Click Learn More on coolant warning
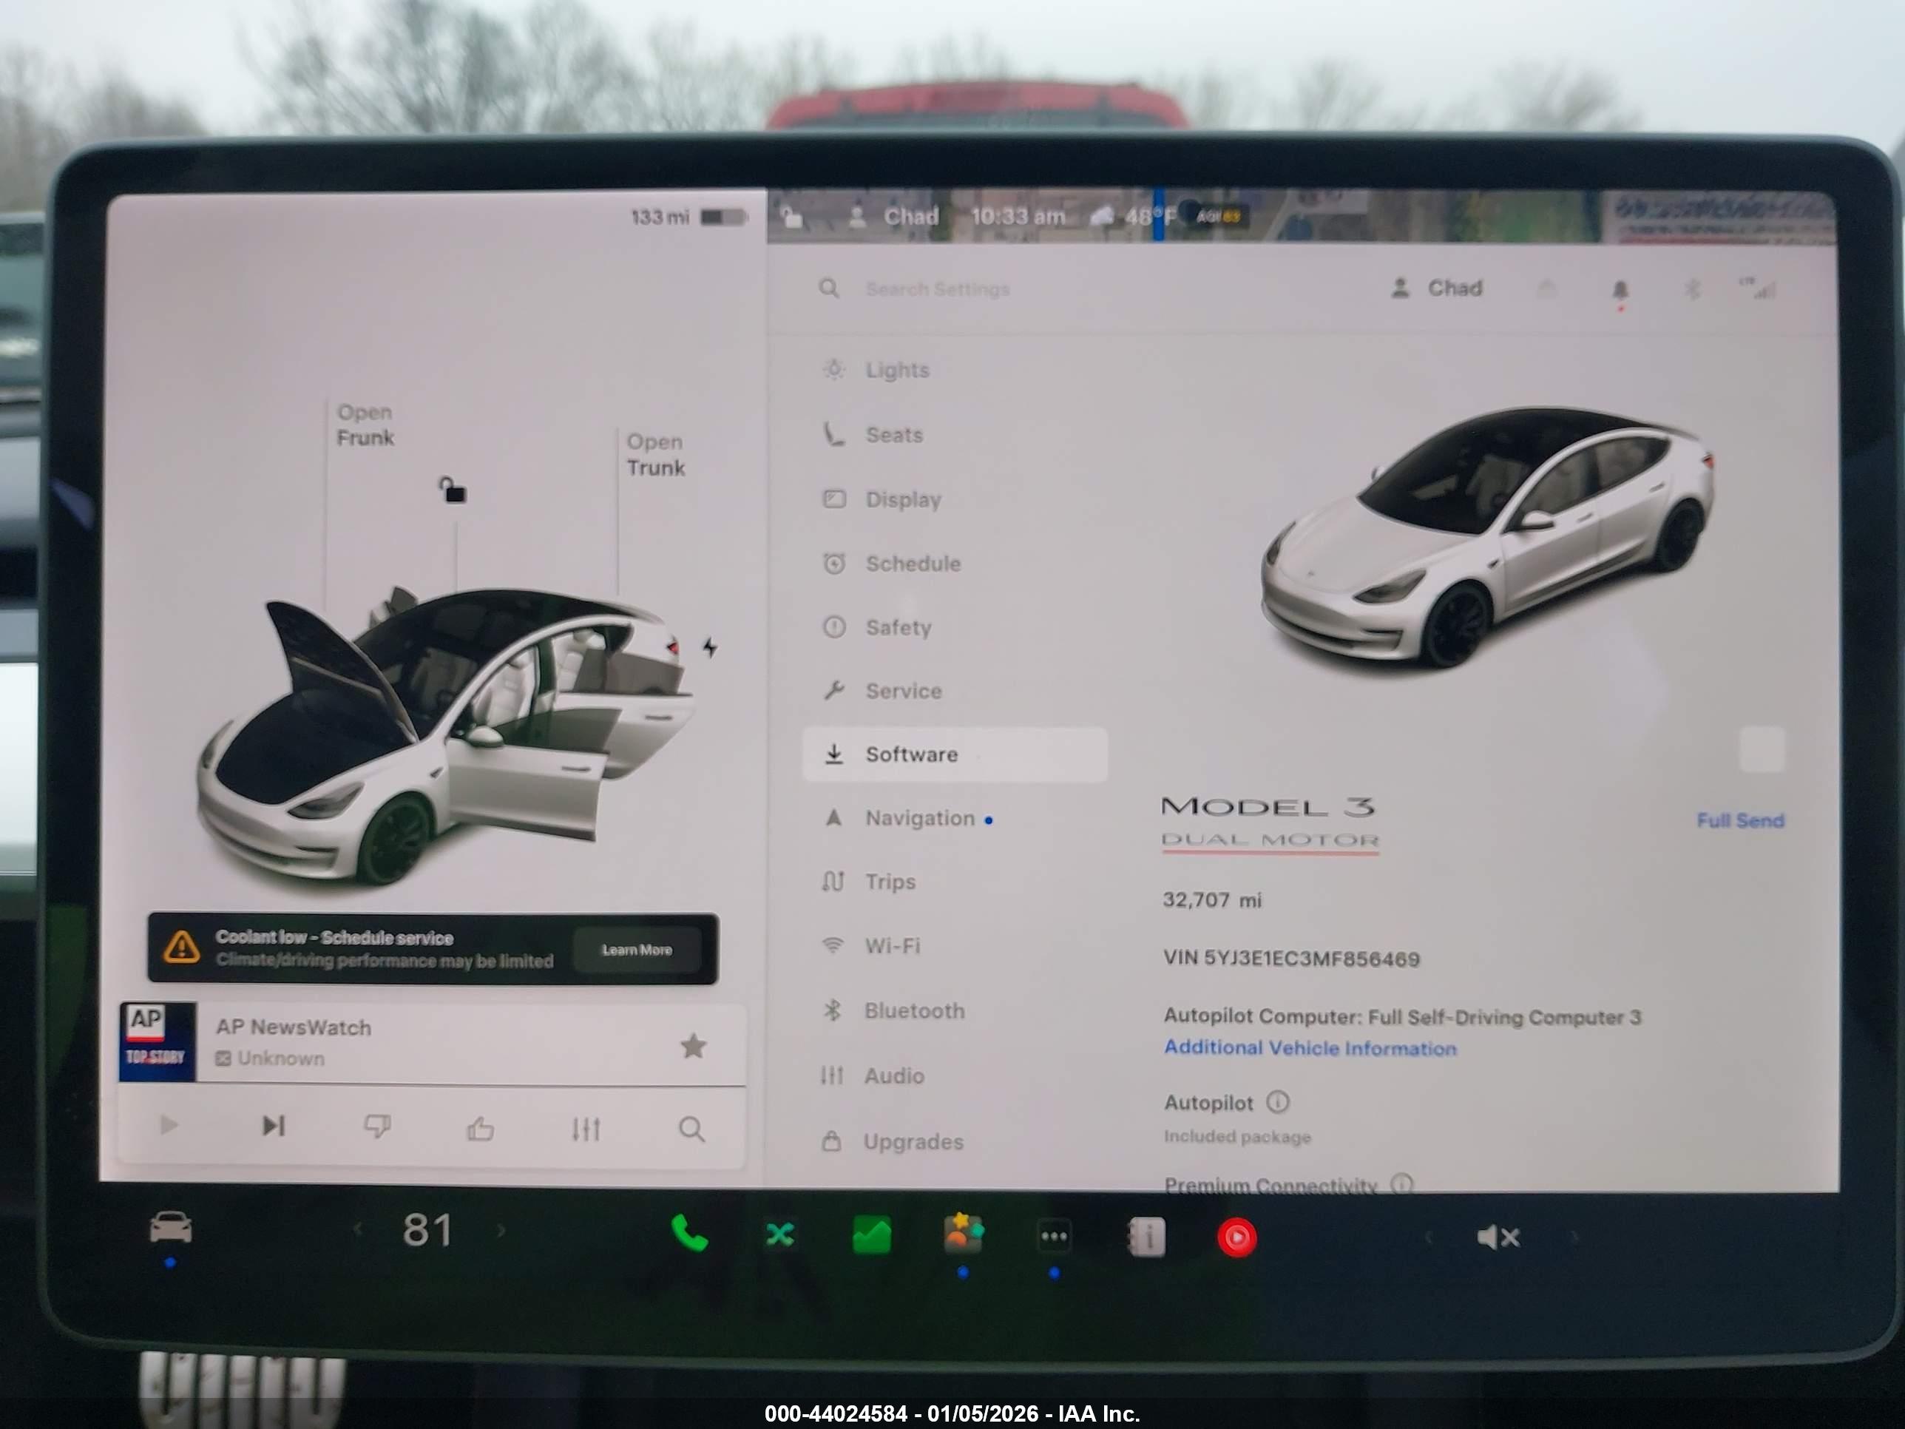Viewport: 1905px width, 1429px height. tap(637, 950)
